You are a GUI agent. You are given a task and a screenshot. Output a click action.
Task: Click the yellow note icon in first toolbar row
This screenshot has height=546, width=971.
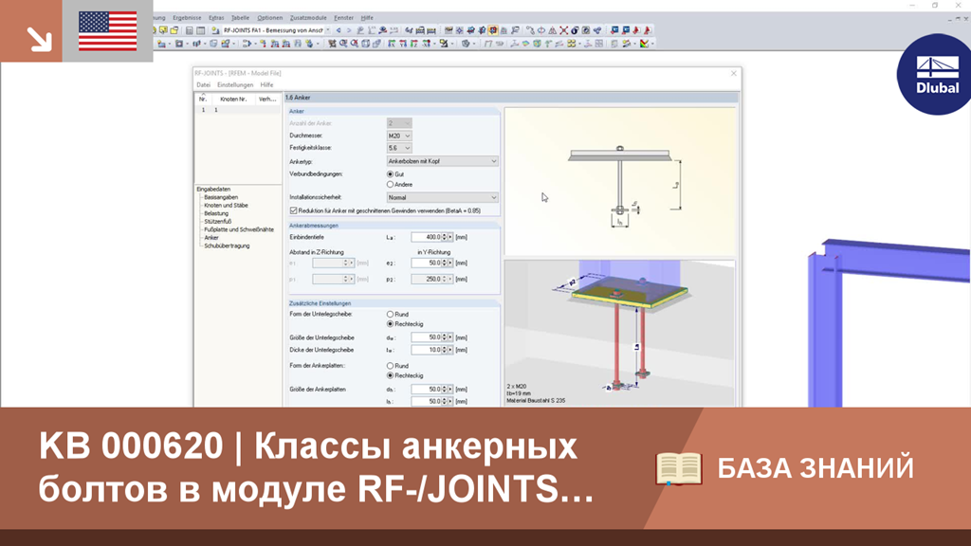click(x=163, y=29)
